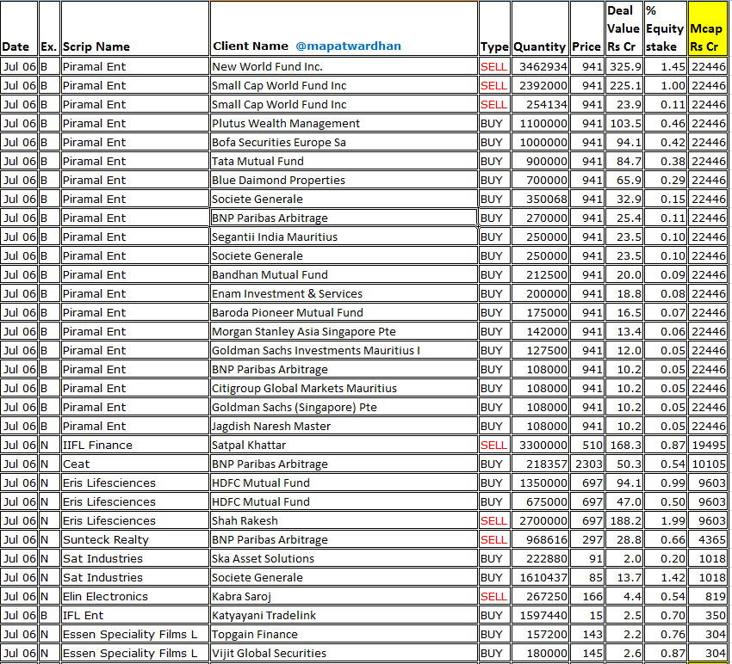The image size is (732, 664).
Task: Click the @mapatwardhan handle in header
Action: pos(348,46)
